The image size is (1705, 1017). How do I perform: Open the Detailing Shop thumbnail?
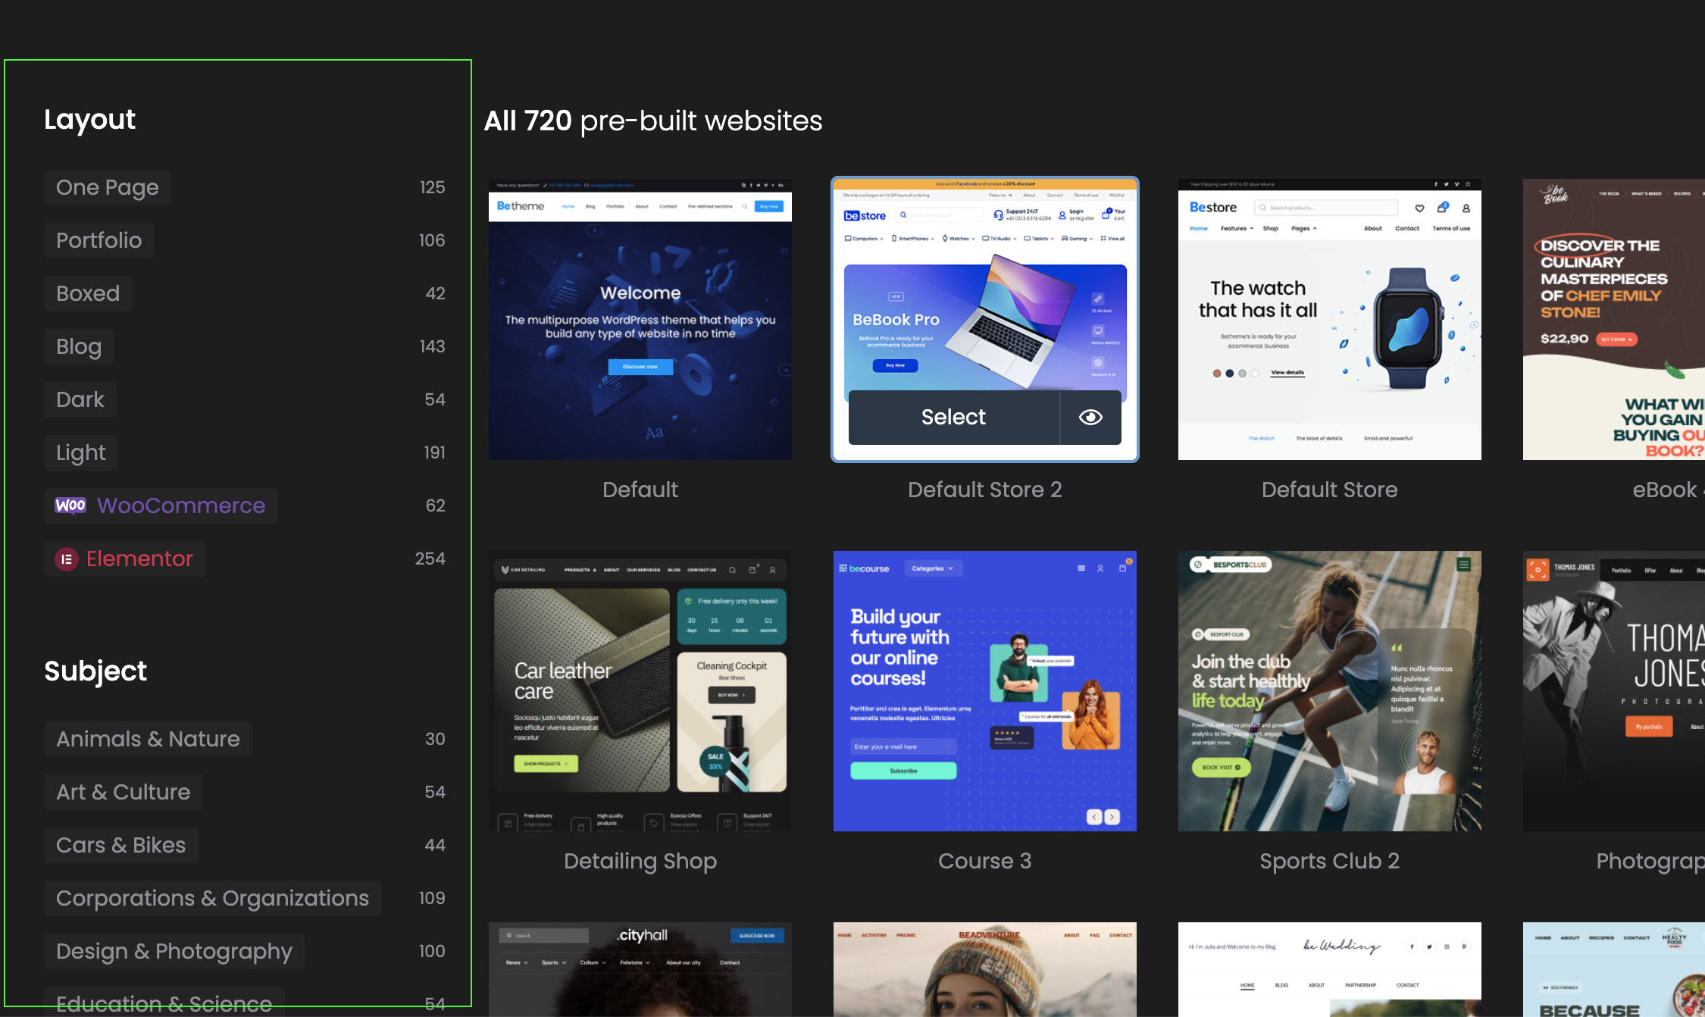point(640,690)
